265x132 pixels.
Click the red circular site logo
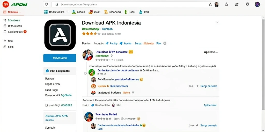tap(6, 4)
